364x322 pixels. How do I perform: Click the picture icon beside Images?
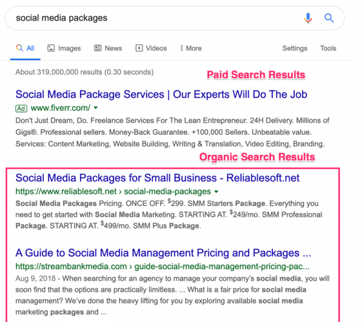point(51,48)
